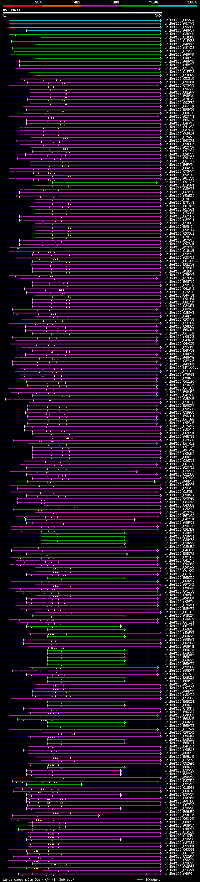Click the UniRef100_Q6Z701 label

(x=179, y=106)
